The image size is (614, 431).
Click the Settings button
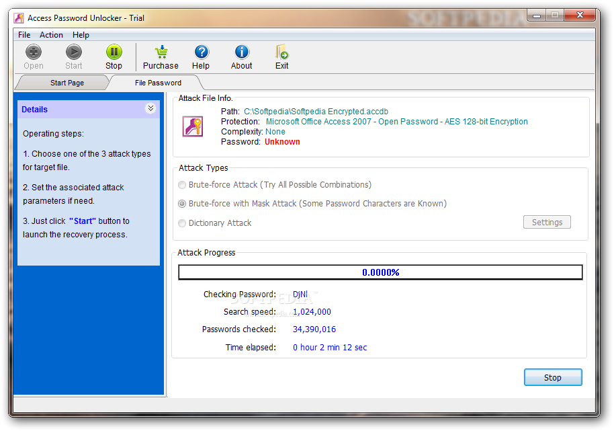click(547, 222)
